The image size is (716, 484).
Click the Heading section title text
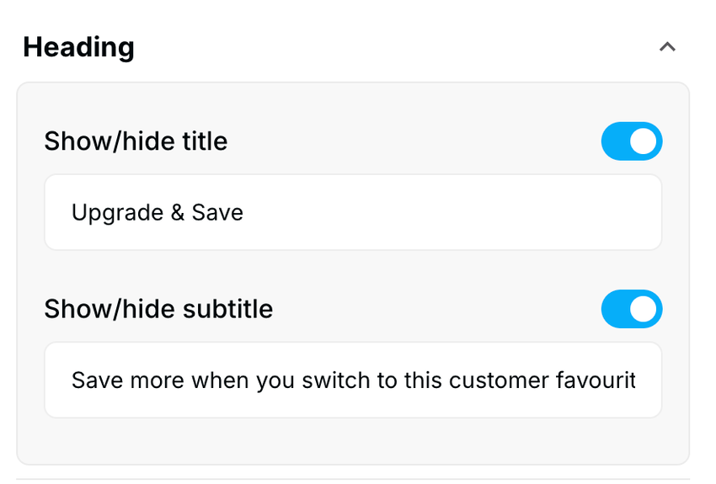(x=78, y=47)
